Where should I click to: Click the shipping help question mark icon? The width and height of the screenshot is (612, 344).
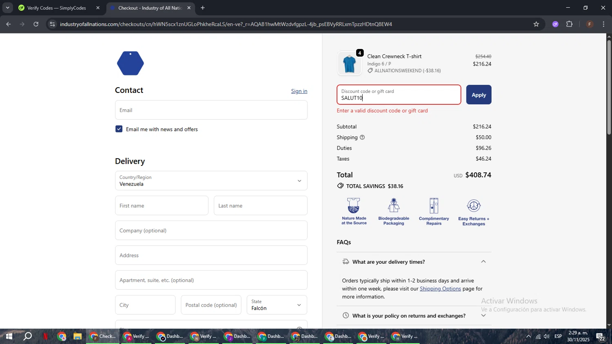pos(362,137)
